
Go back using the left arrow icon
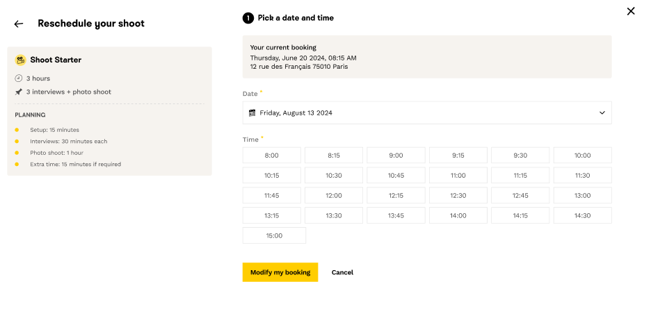(x=19, y=24)
